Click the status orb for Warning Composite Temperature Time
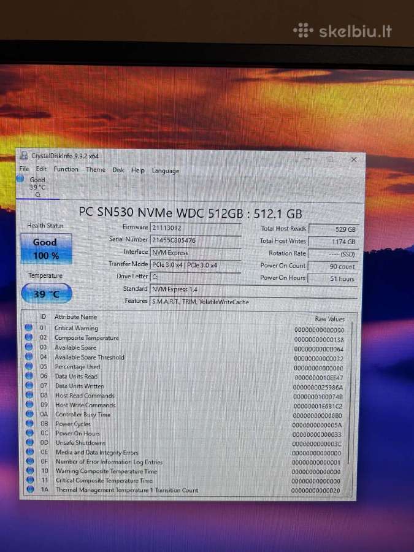 coord(30,470)
